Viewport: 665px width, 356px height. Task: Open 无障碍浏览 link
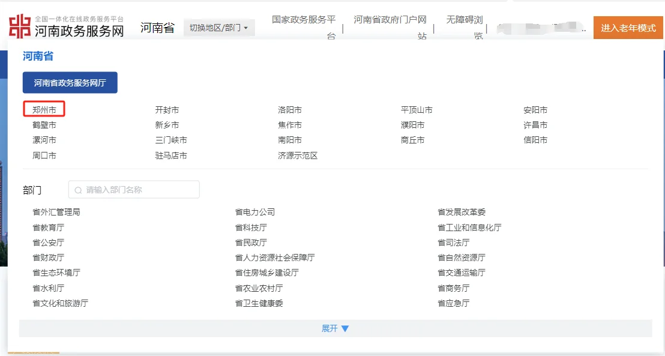coord(465,28)
